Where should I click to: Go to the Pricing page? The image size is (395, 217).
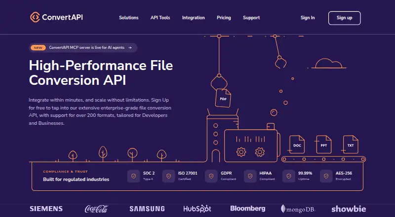(224, 18)
